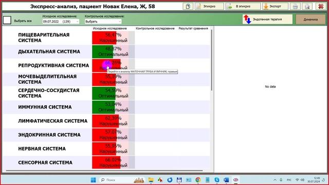The height and width of the screenshot is (185, 329).
Task: Click the printer icon
Action: pos(295,6)
